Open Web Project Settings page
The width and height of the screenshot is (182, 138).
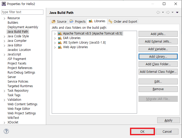point(22,113)
